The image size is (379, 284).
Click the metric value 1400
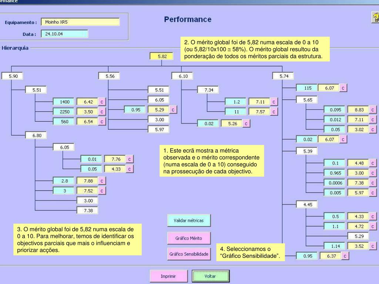point(64,102)
